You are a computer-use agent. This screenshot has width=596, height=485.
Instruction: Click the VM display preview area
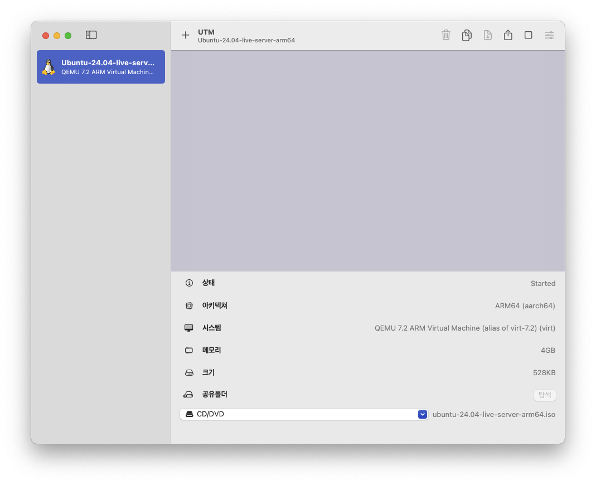(x=368, y=161)
